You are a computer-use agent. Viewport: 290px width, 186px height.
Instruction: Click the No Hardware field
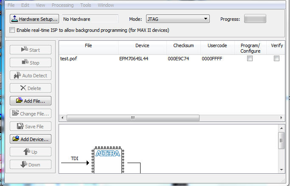click(90, 19)
